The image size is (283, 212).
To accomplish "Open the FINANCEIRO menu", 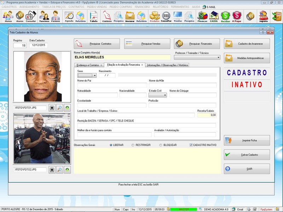I will pyautogui.click(x=142, y=7).
